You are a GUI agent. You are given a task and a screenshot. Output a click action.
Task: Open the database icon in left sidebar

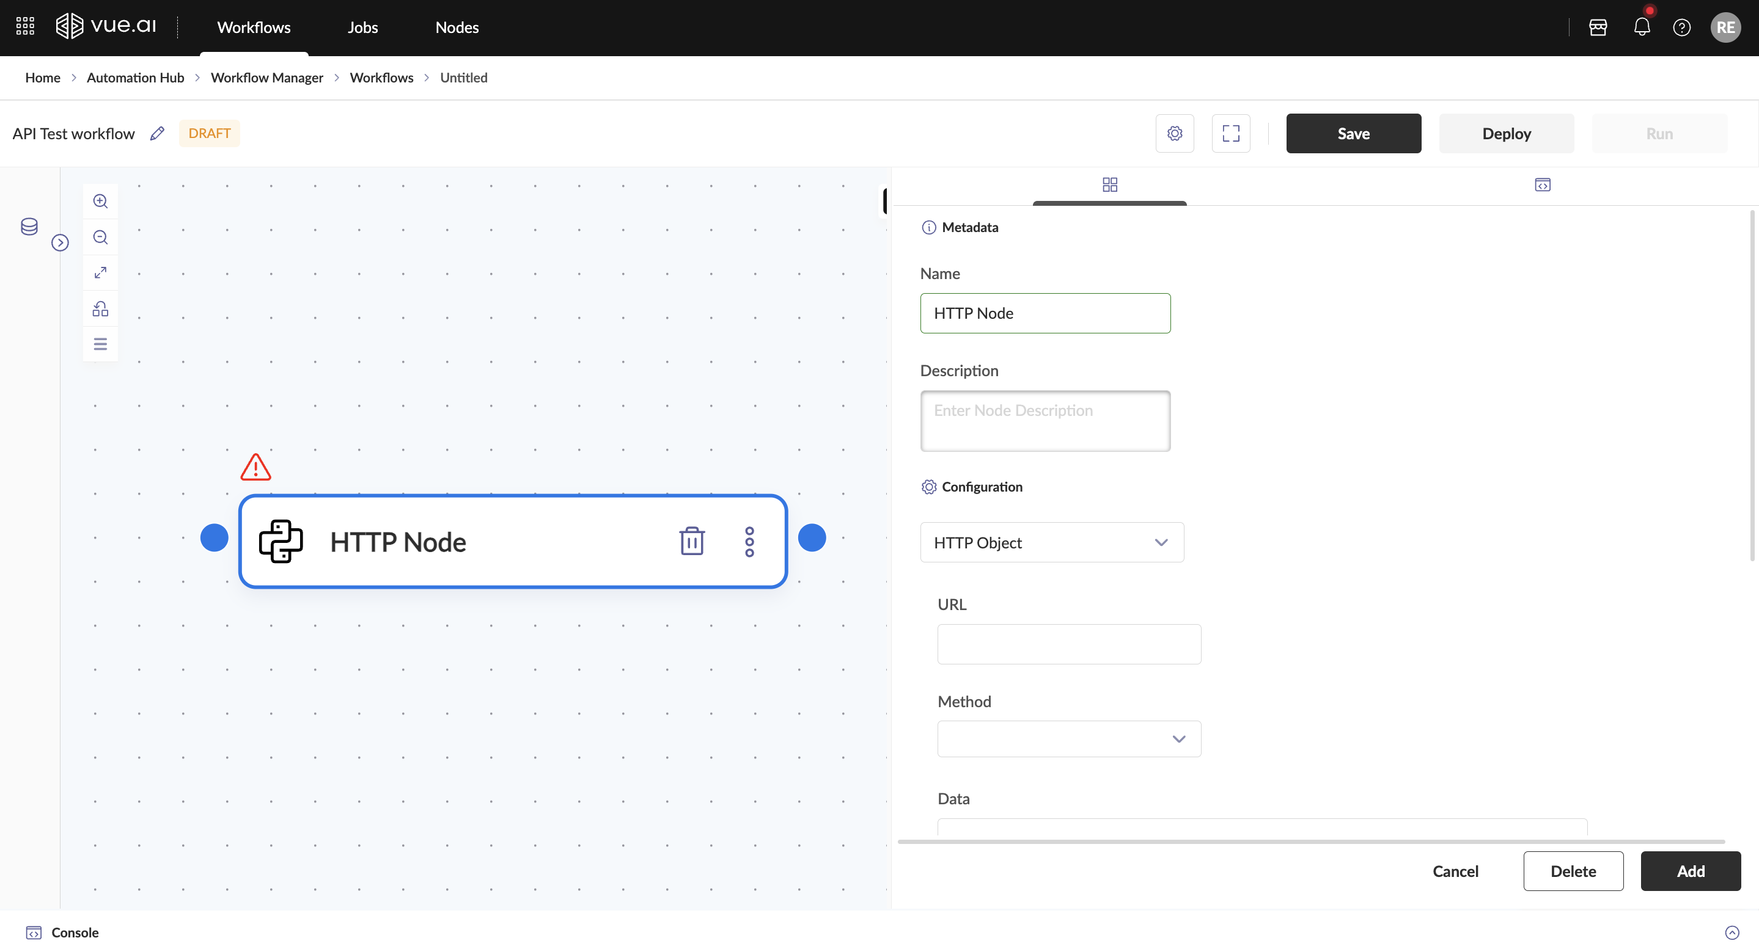pos(29,227)
